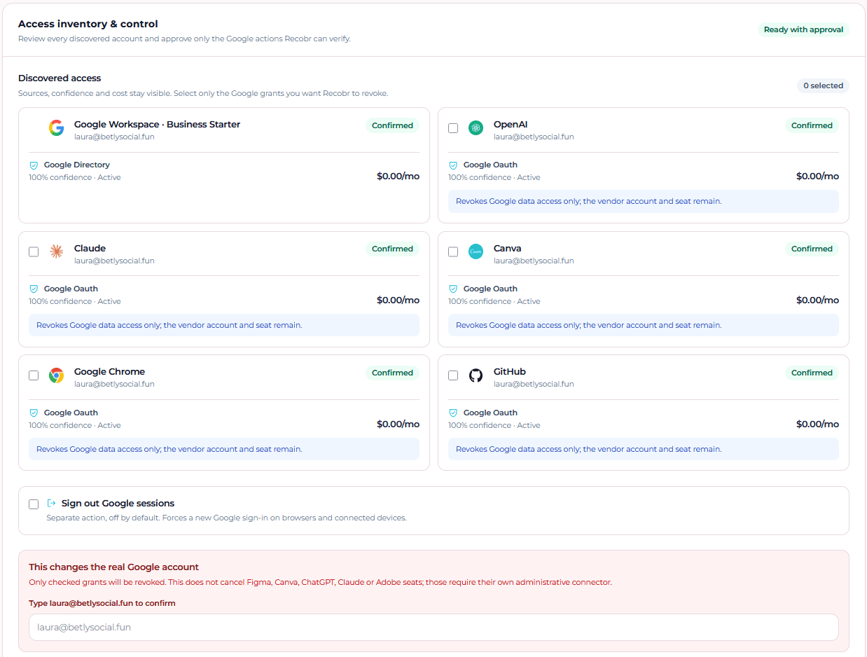Screen dimensions: 867x657
Task: Select the Claude grant checkbox
Action: [x=34, y=251]
